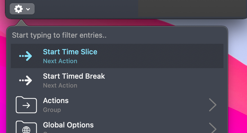Click the Actions folder arrow icon

coord(26,105)
